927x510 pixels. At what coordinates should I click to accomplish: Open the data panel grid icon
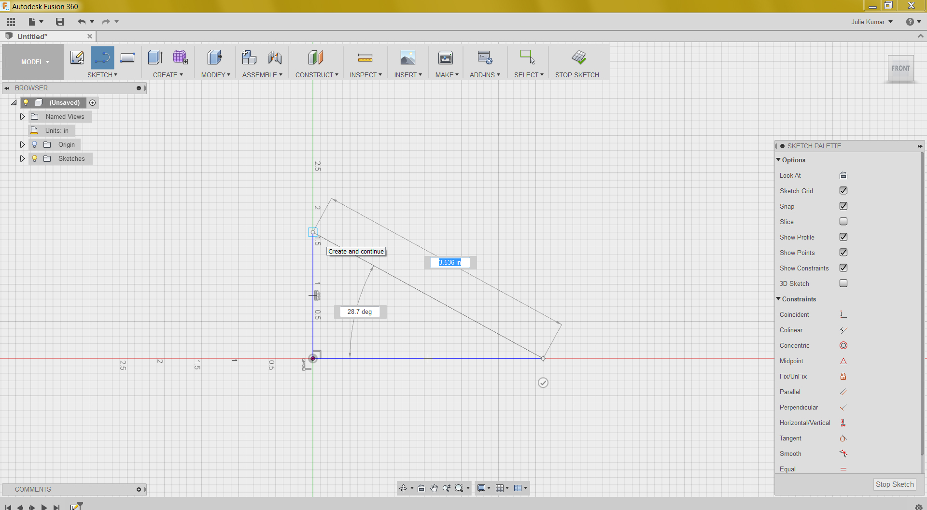pyautogui.click(x=11, y=22)
